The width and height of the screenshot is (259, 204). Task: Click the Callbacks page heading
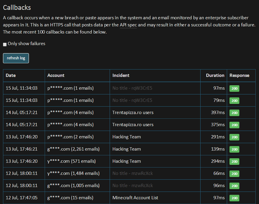point(17,7)
